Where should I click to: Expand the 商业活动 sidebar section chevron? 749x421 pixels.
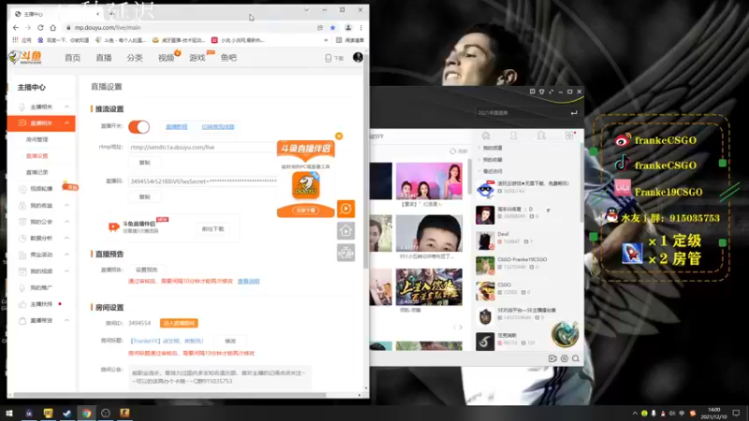pos(66,254)
